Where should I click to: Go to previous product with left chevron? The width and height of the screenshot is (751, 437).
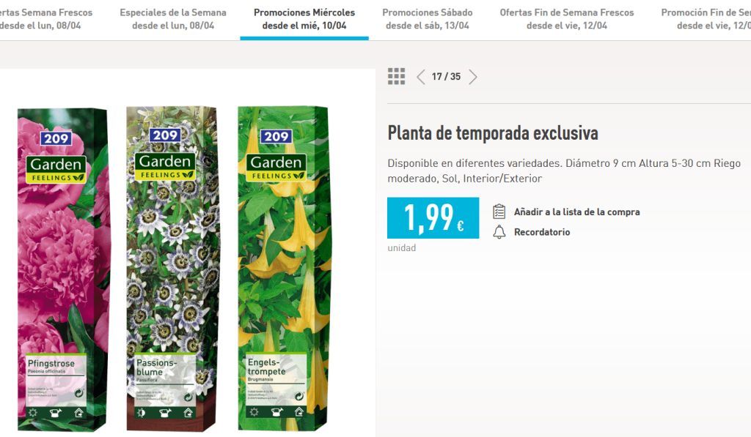click(420, 77)
